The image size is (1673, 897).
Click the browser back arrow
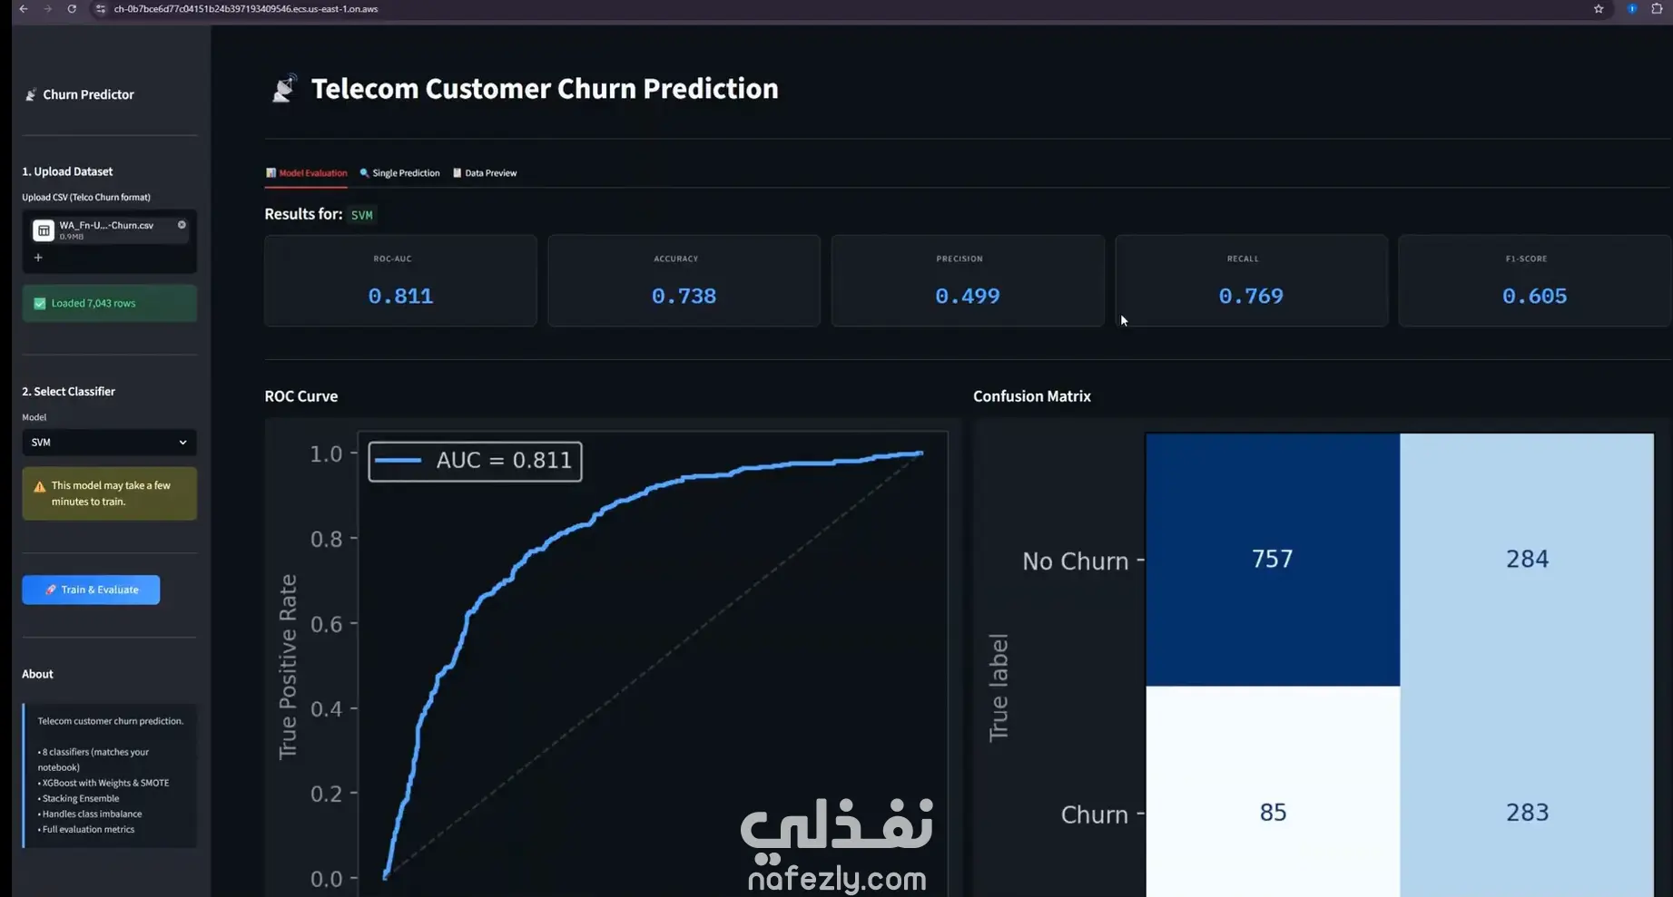point(24,9)
